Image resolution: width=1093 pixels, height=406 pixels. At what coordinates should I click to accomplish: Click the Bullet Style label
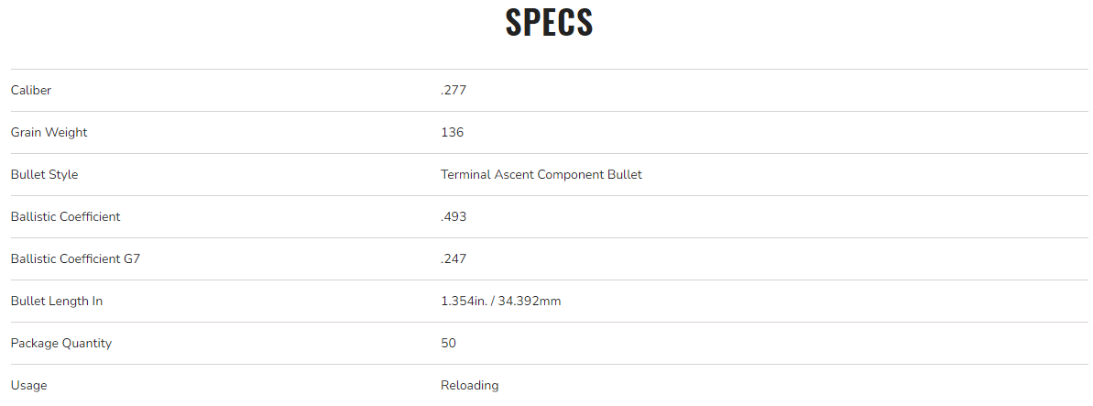(44, 174)
